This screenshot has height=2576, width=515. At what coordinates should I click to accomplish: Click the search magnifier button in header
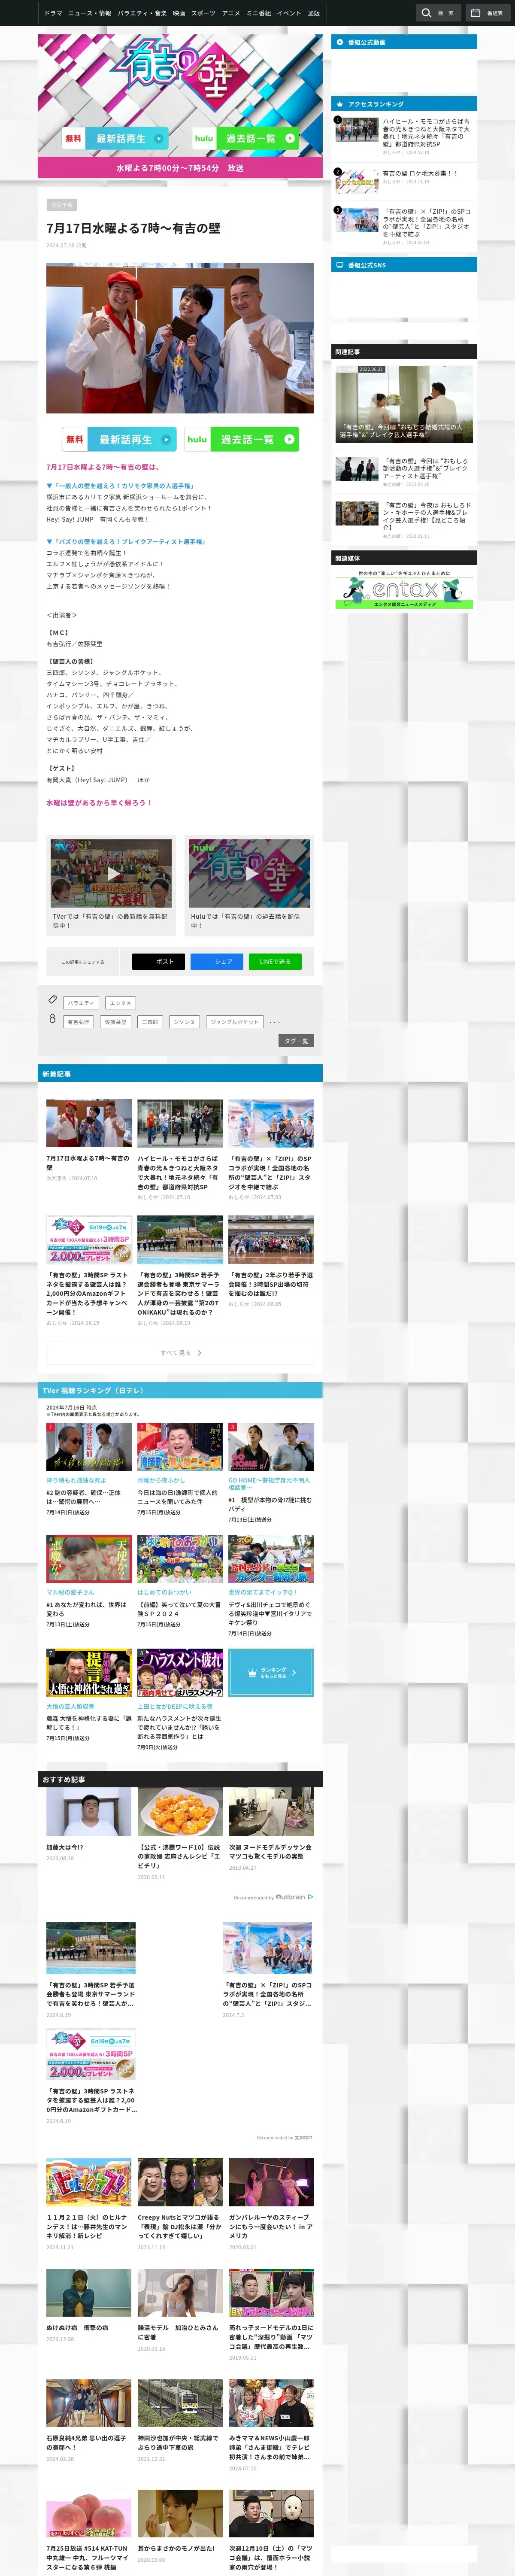tap(438, 13)
